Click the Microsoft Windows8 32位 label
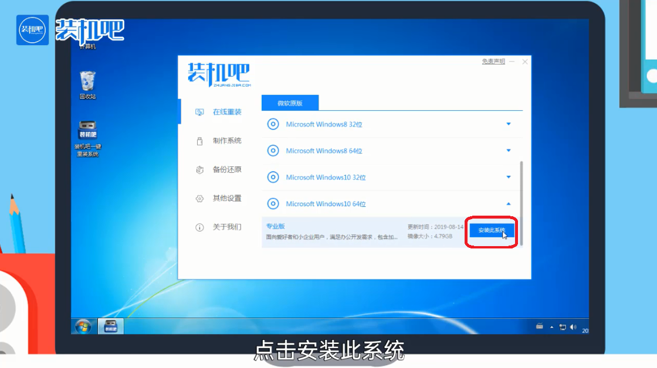The width and height of the screenshot is (657, 368). coord(324,124)
